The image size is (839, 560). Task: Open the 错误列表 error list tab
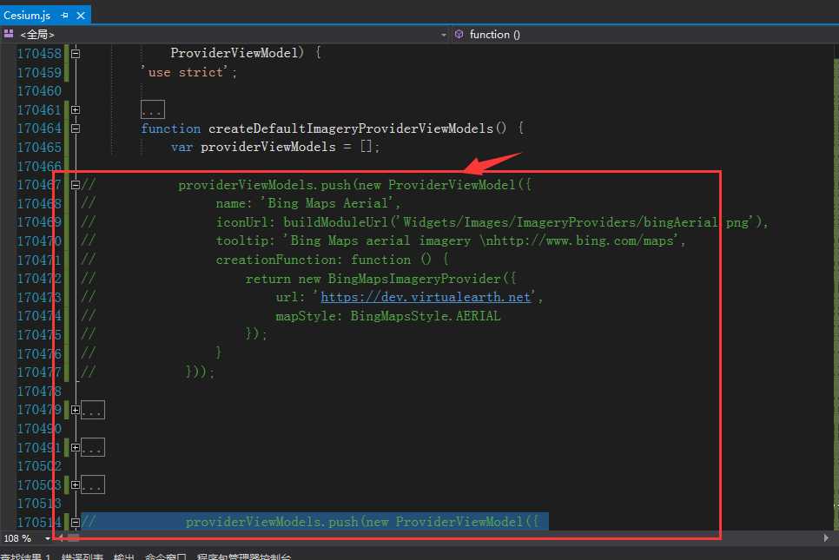82,557
